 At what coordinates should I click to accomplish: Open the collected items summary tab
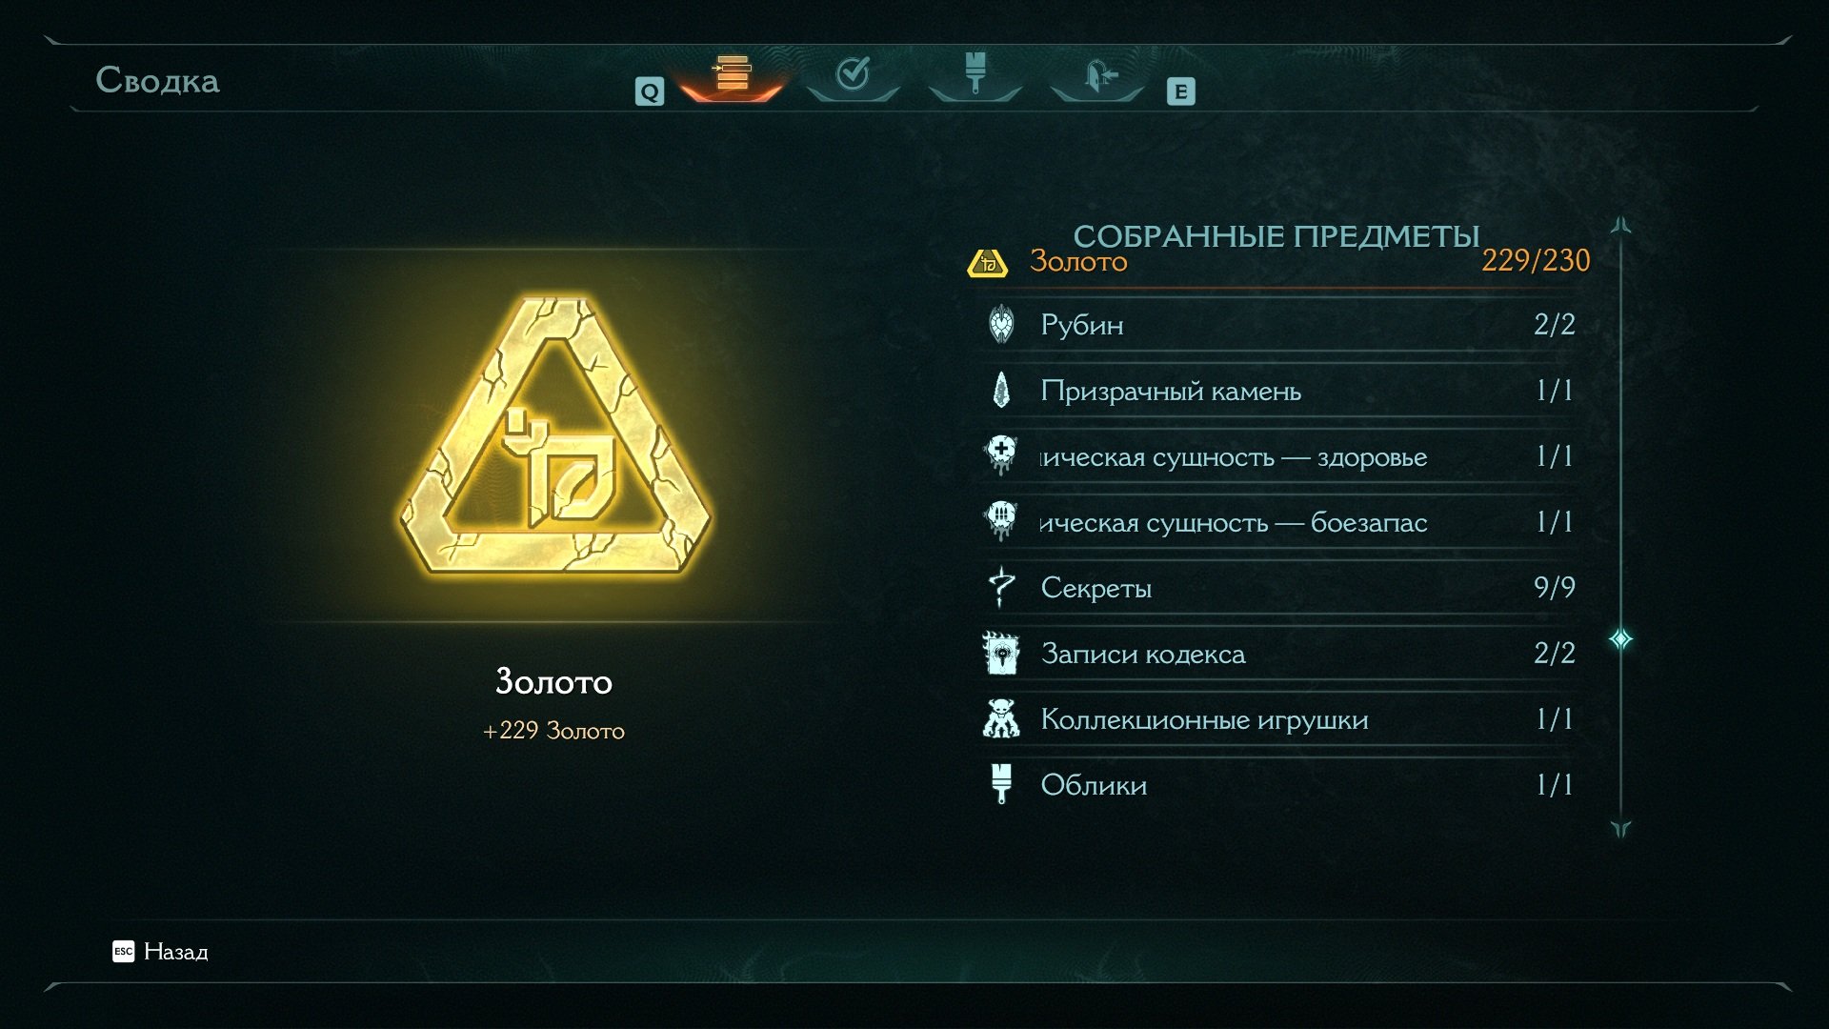(732, 73)
